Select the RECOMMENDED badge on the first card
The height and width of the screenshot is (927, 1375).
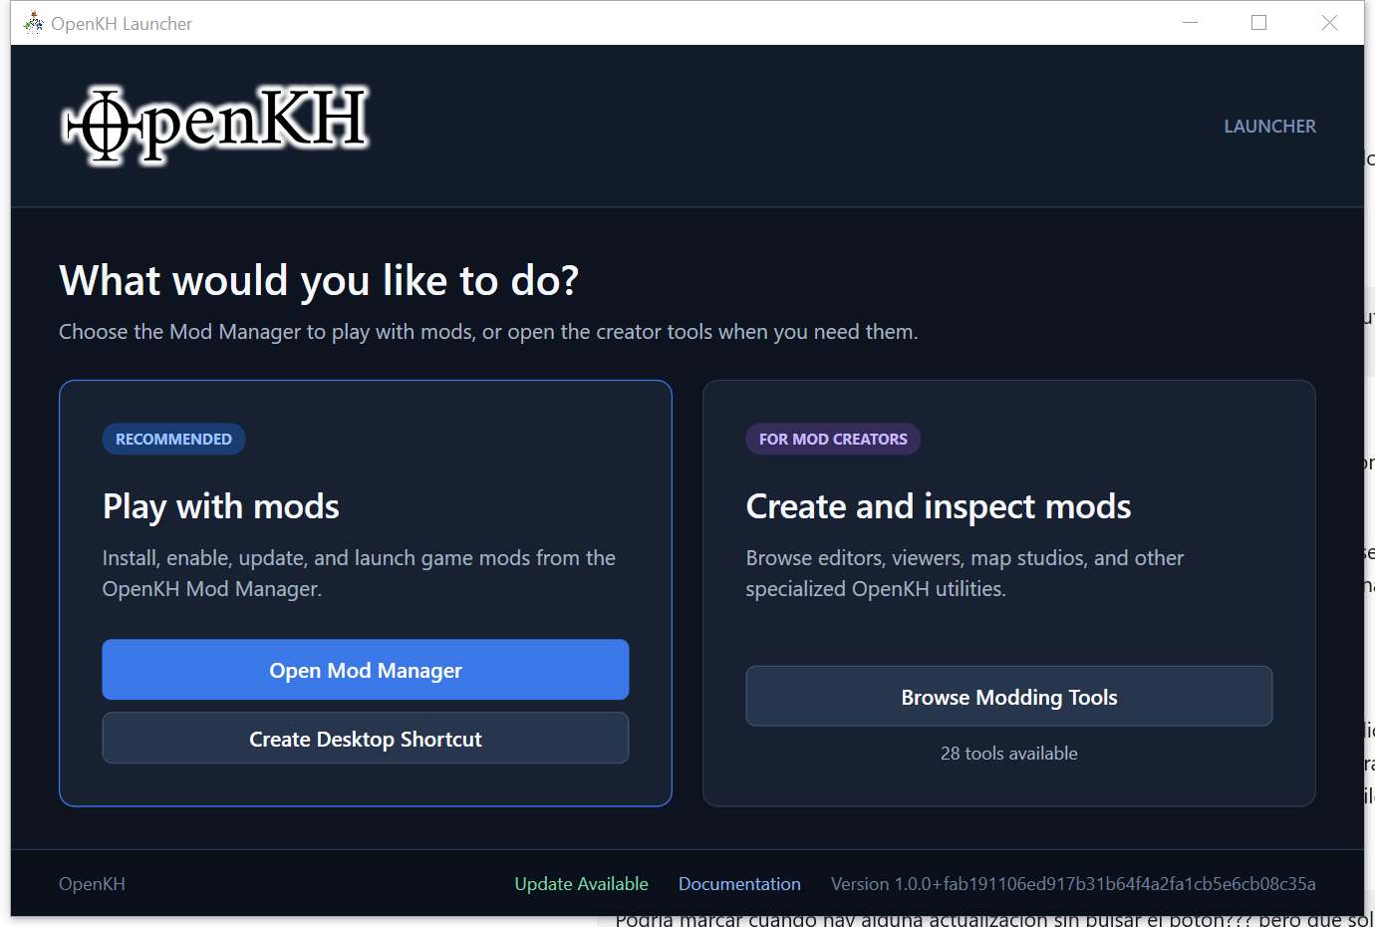(173, 440)
